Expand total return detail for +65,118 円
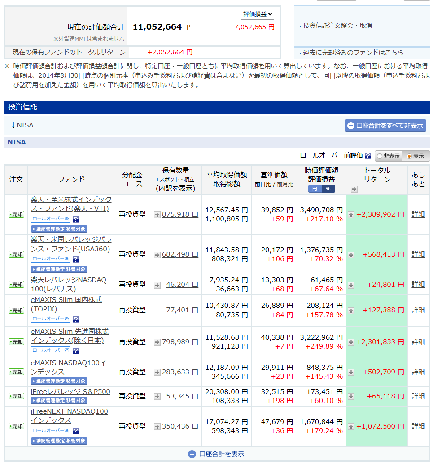This screenshot has width=433, height=464. coord(351,397)
